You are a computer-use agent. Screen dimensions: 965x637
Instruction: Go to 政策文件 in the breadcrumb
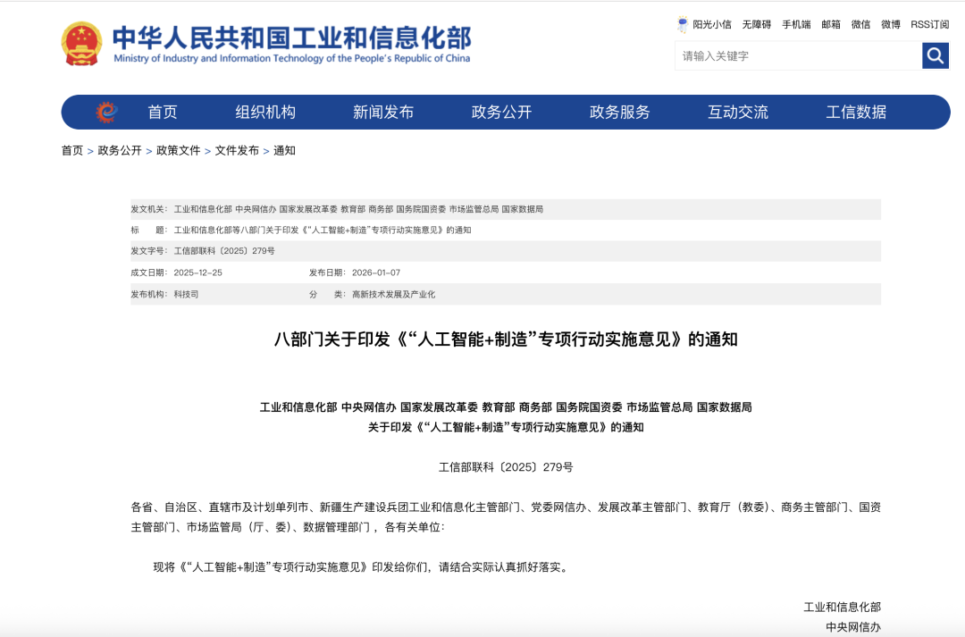point(178,151)
